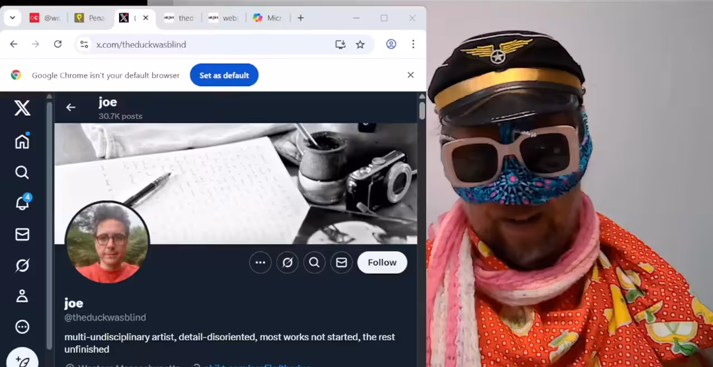Click the bio text 'multi-undisciplinary artist'

pyautogui.click(x=119, y=337)
